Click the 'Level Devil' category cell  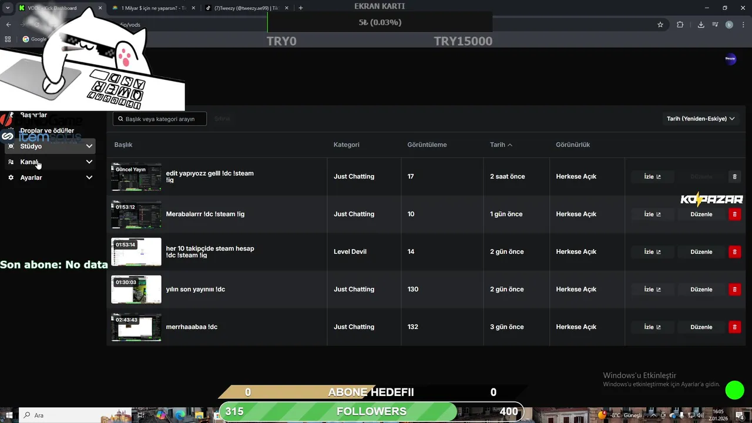pos(350,252)
